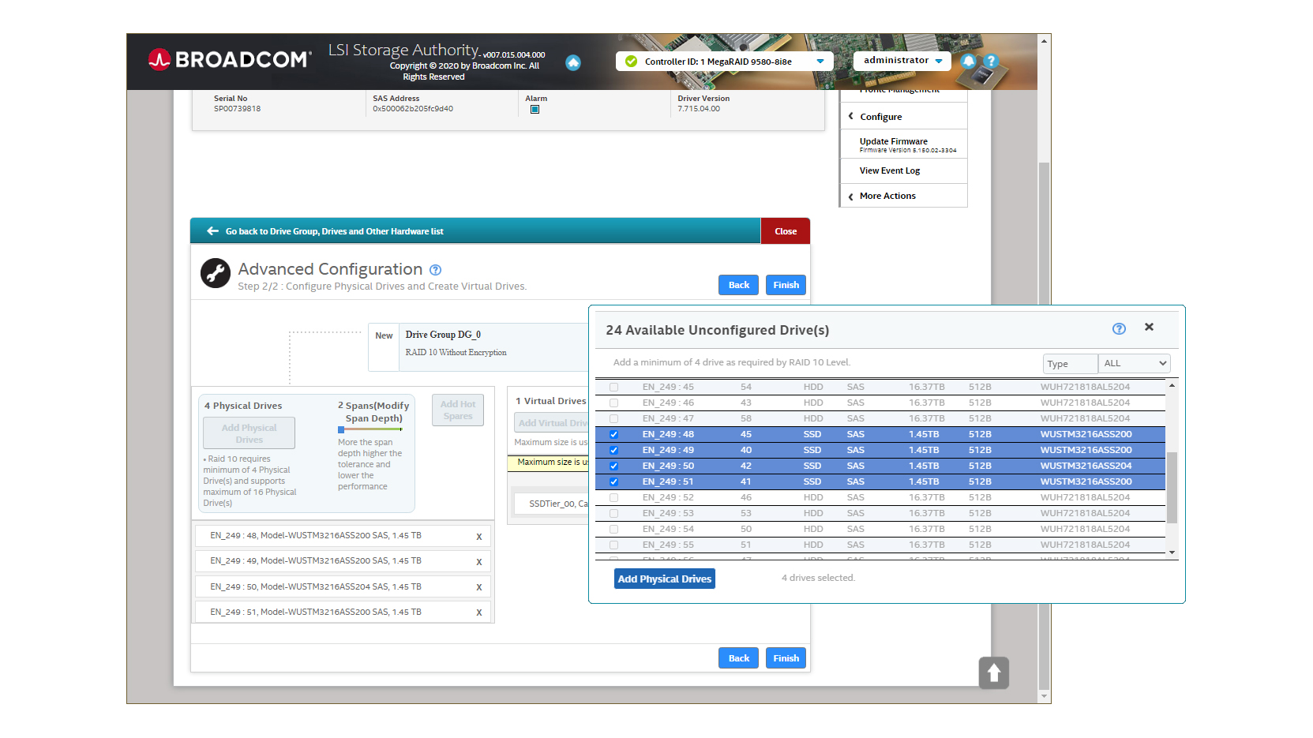The height and width of the screenshot is (738, 1313).
Task: Click the scroll-to-top arrow button
Action: tap(994, 673)
